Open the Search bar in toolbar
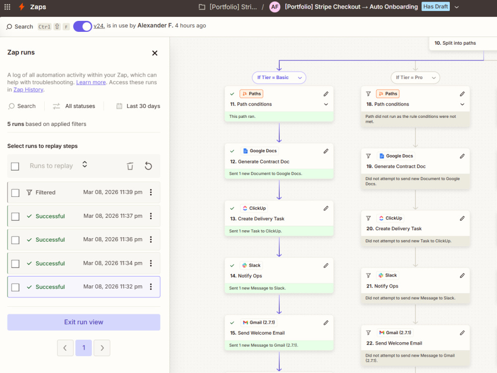 point(20,27)
